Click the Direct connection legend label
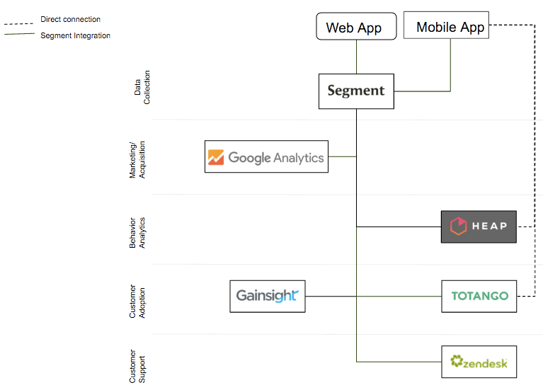This screenshot has height=390, width=543. coord(70,19)
